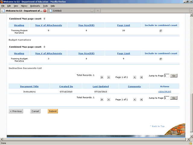Open VIEW/PRINT link for Instructions
The height and width of the screenshot is (145, 193).
coord(165,92)
